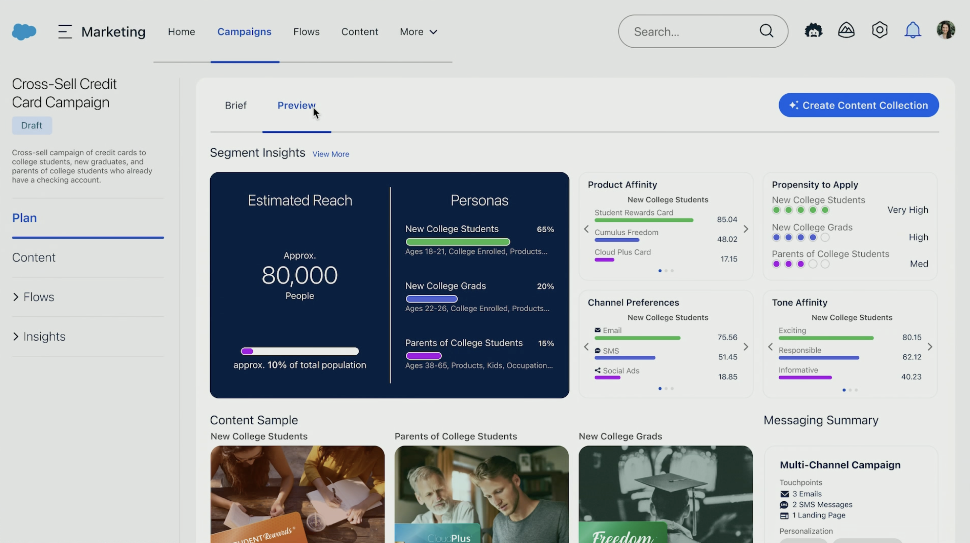Open the notifications bell
Viewport: 970px width, 543px height.
pos(912,30)
